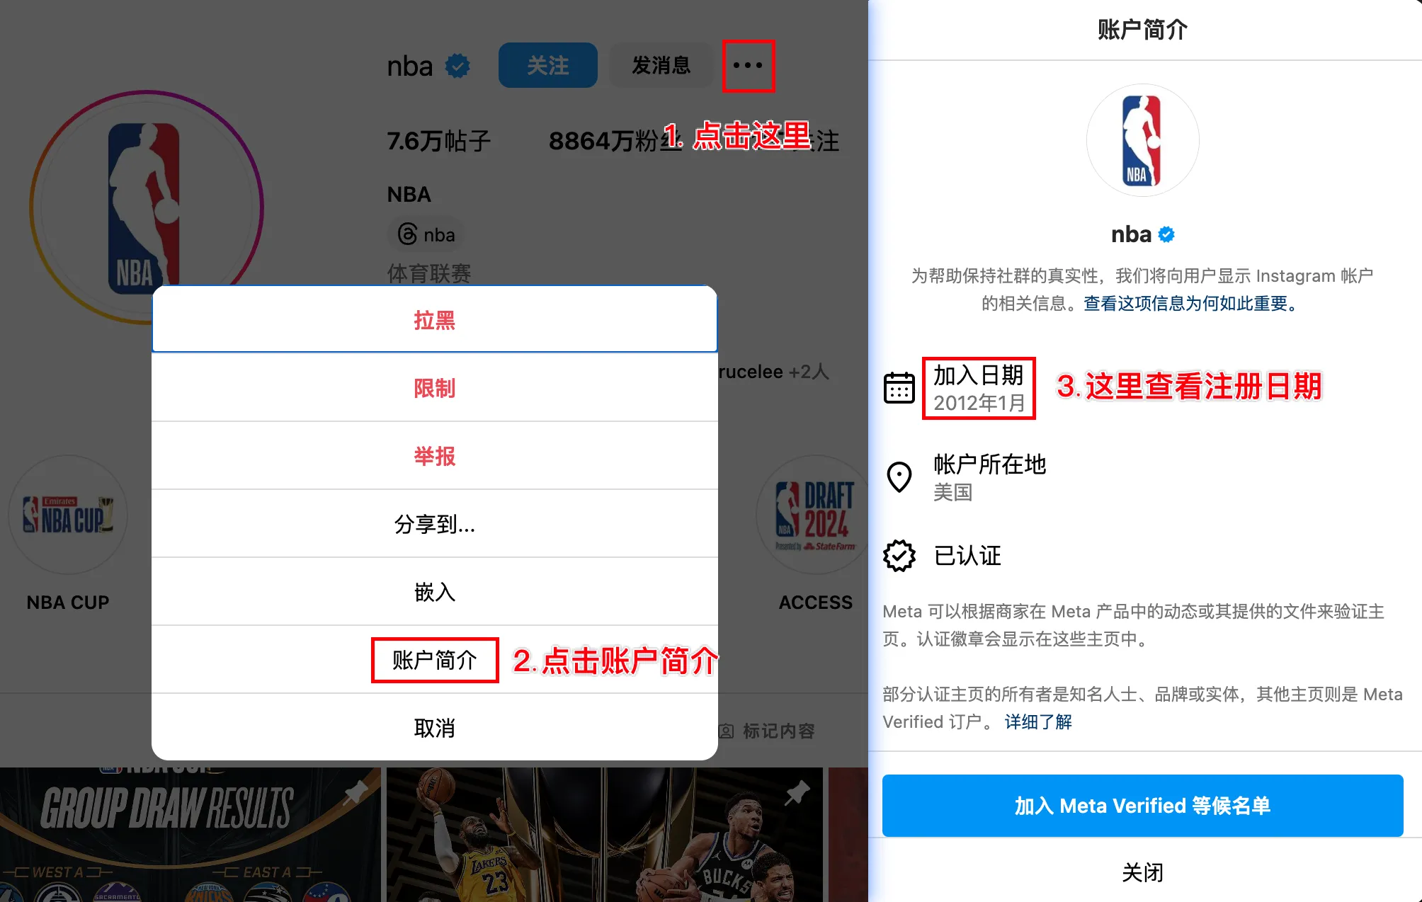This screenshot has height=902, width=1422.
Task: Open the NBA profile picture story
Action: click(x=147, y=207)
